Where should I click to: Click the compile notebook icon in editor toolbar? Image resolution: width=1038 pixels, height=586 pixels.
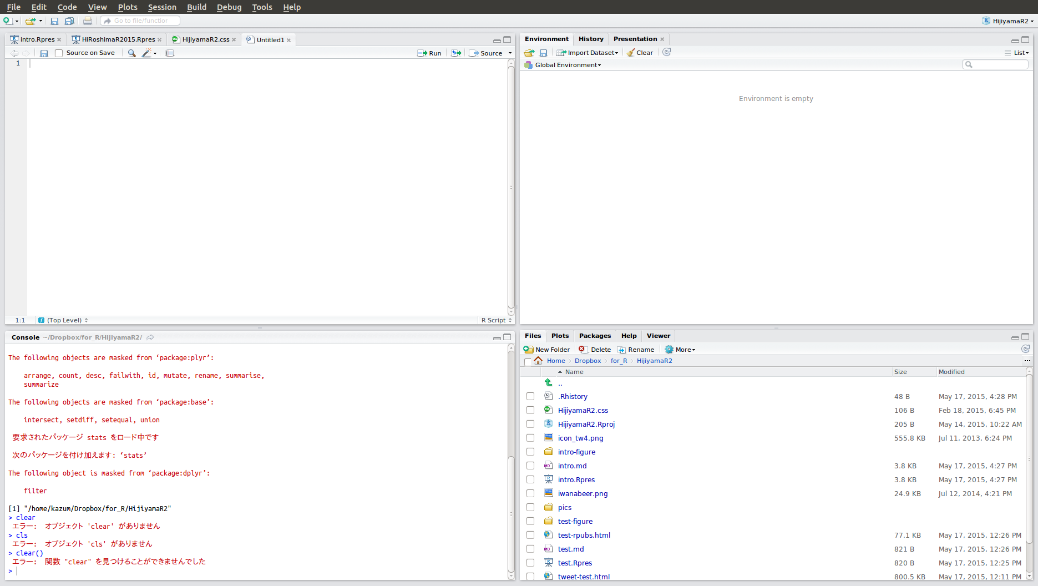(x=170, y=53)
